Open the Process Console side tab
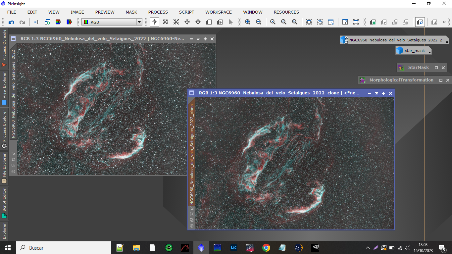Viewport: 452px width, 254px height. [4, 48]
